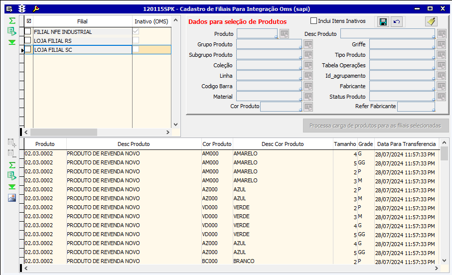The height and width of the screenshot is (275, 452).
Task: Enable the Inclui Itens Inativos checkbox
Action: [313, 21]
